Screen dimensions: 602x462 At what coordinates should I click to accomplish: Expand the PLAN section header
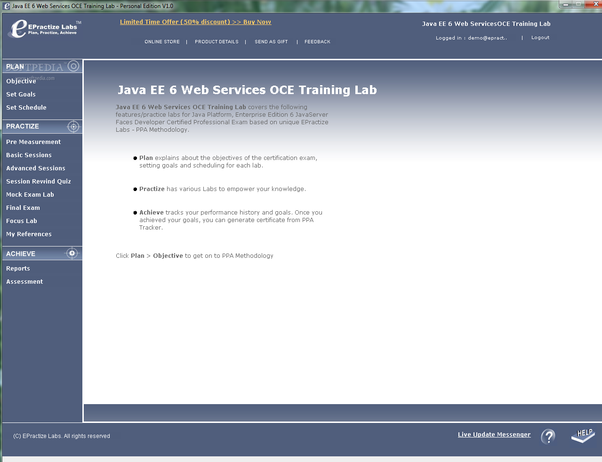(x=42, y=66)
